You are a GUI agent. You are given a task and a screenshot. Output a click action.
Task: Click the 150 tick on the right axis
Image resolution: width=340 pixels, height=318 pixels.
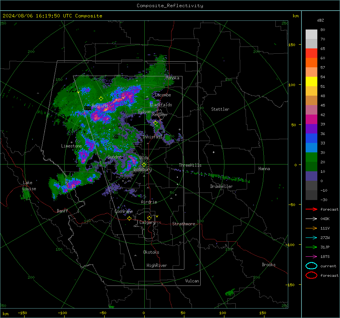click(x=292, y=45)
